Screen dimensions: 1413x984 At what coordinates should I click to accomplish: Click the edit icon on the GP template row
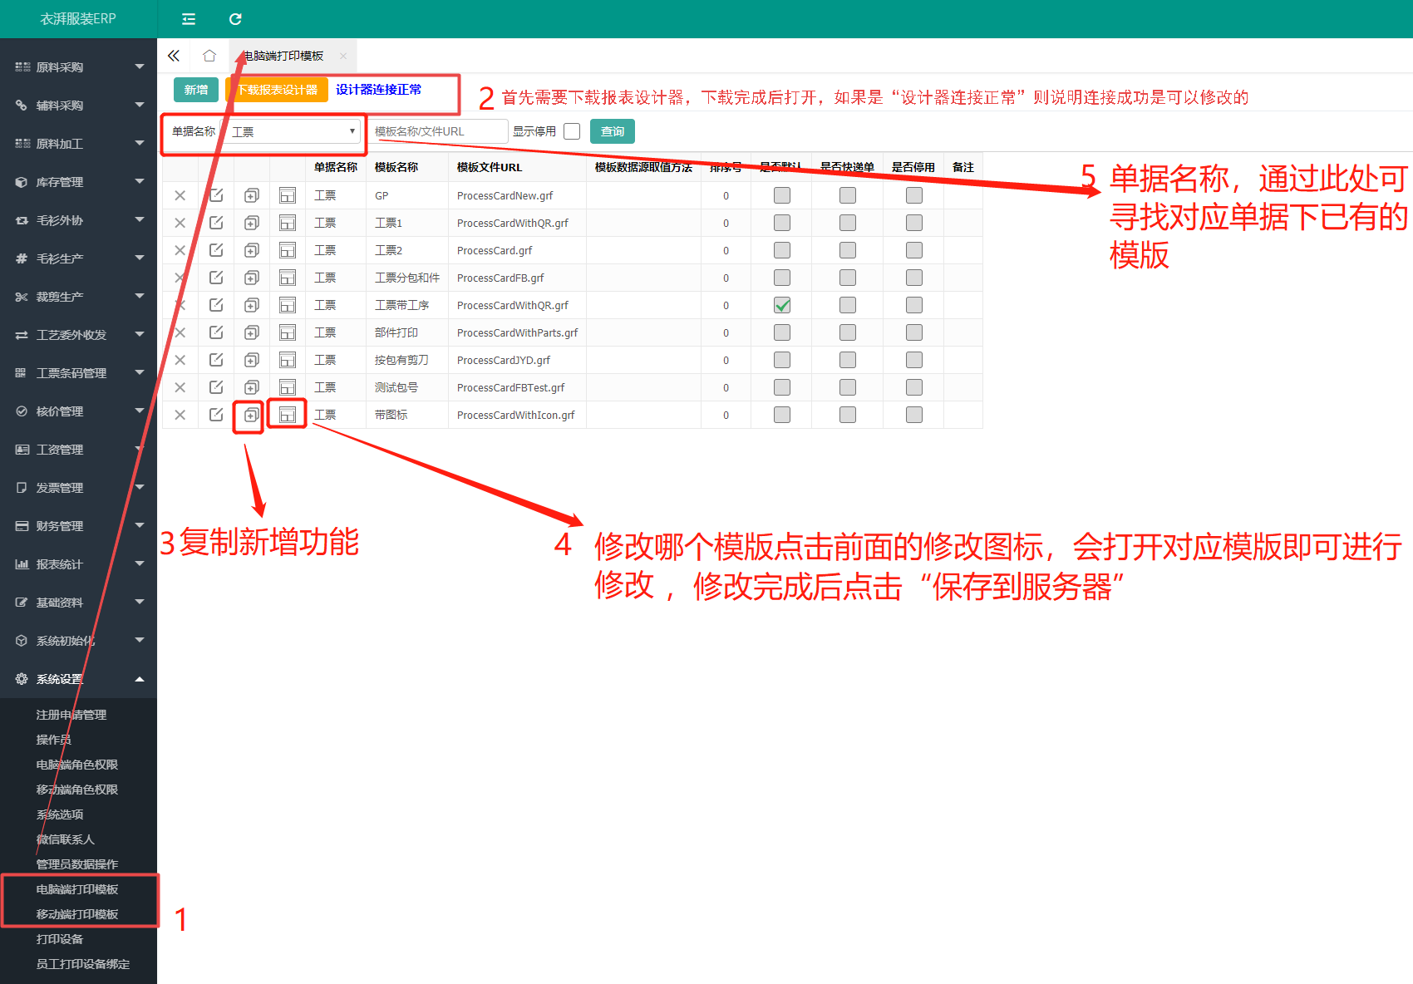pyautogui.click(x=216, y=194)
